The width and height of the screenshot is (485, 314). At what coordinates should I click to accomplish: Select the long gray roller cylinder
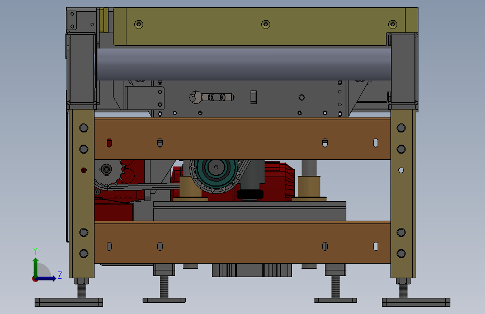coord(244,64)
